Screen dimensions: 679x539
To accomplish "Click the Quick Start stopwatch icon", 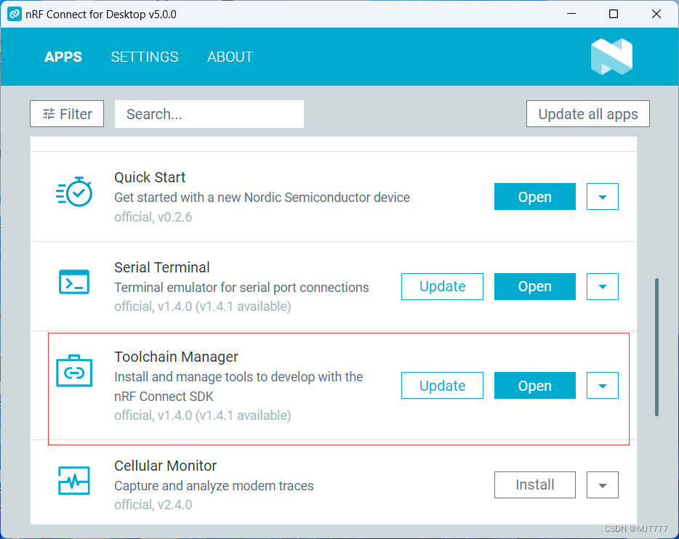I will (x=74, y=192).
